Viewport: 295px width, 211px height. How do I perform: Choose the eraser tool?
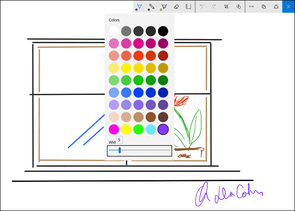176,7
